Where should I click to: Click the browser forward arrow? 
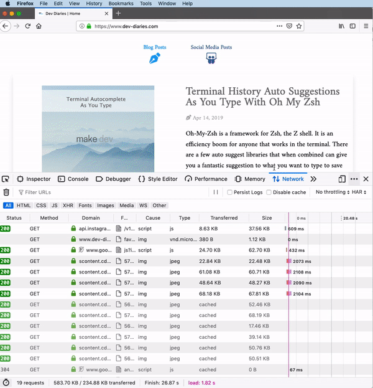[x=17, y=26]
